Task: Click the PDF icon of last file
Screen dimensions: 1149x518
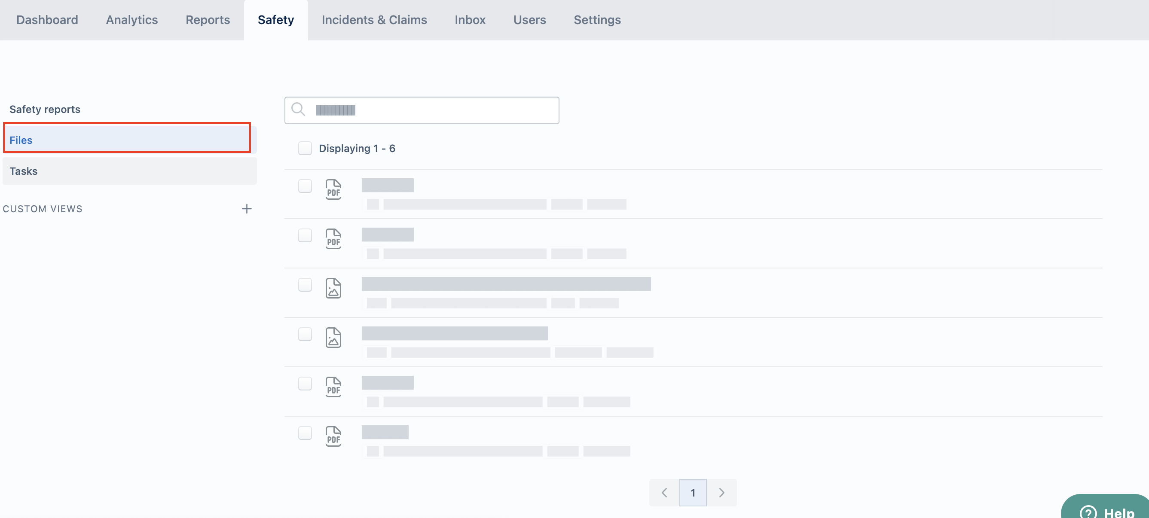Action: [x=333, y=436]
